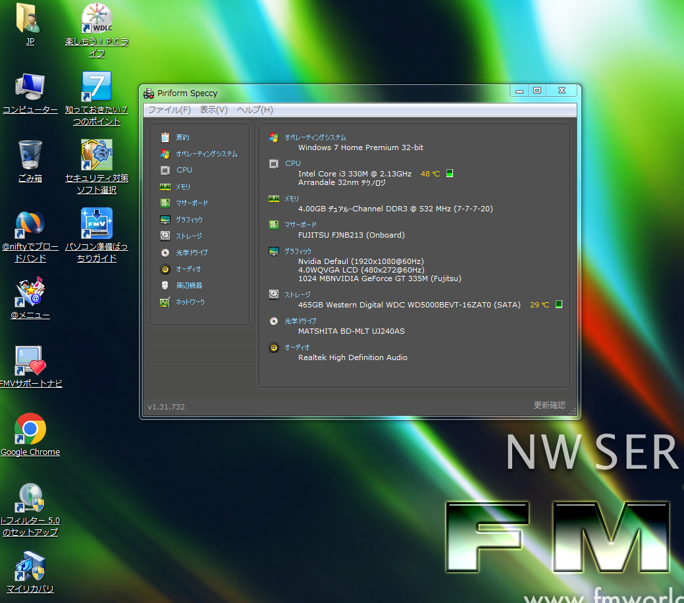Click the v1.31.732 version label
Viewport: 684px width, 603px height.
click(x=166, y=407)
